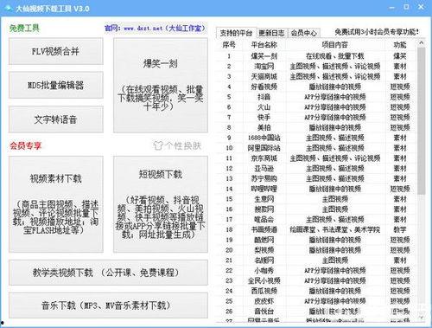Viewport: 432px width, 328px height.
Task: Select the 梨视频 row
Action: point(315,250)
